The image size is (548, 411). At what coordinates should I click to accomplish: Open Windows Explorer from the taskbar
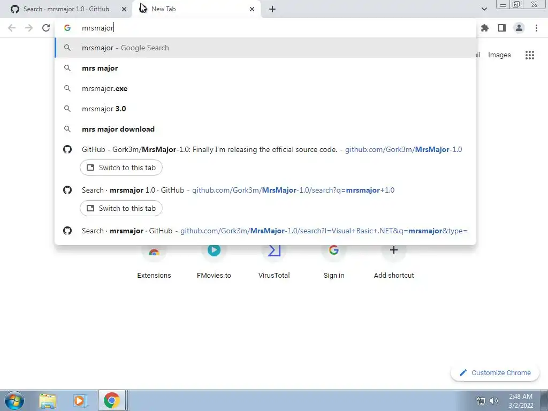[x=48, y=400]
